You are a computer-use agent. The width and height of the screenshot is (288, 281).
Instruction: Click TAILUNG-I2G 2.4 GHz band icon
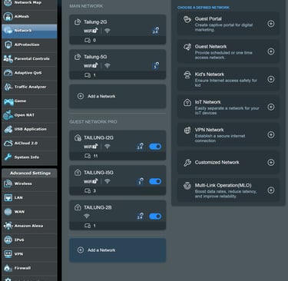(140, 147)
